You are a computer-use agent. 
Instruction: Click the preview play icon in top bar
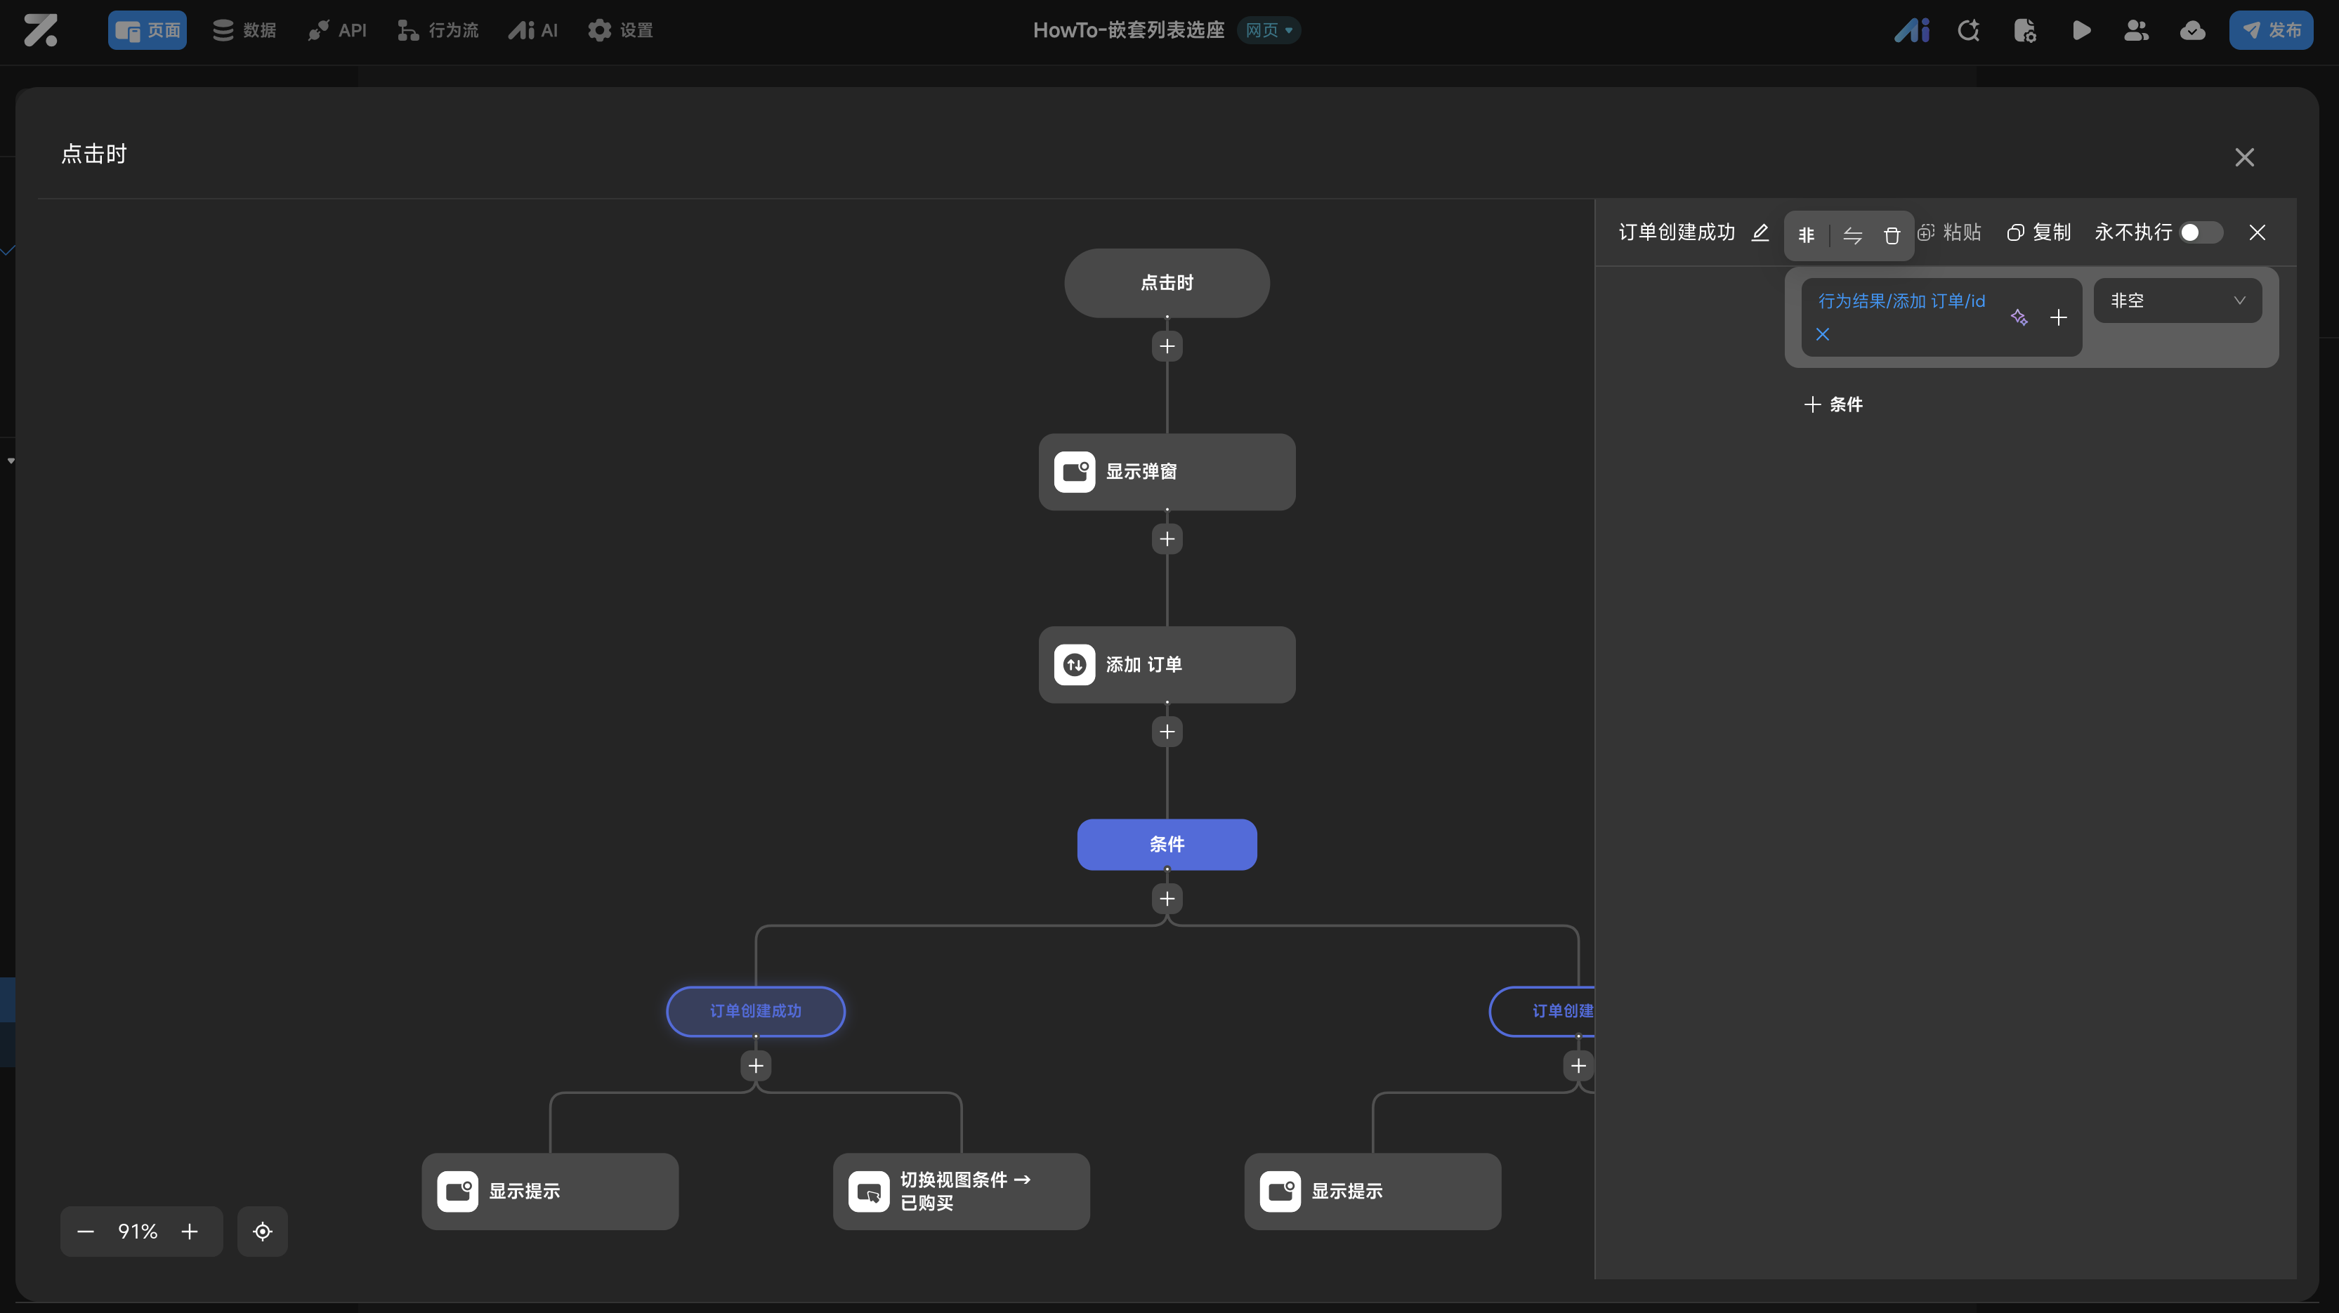click(x=2081, y=31)
